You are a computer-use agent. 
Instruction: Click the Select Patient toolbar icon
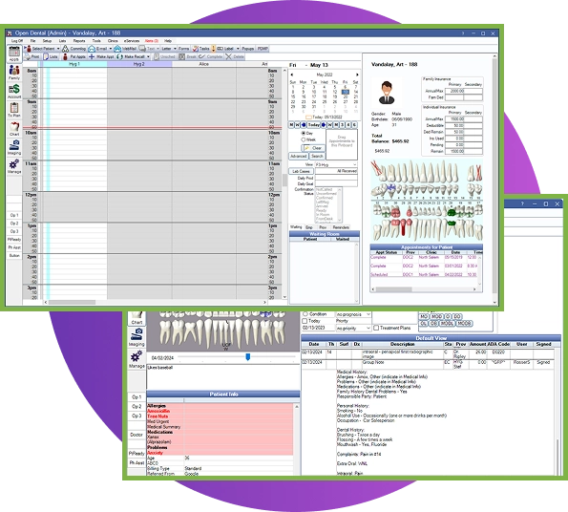click(29, 49)
